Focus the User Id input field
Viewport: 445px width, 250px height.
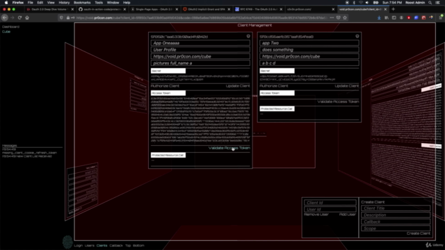pos(330,210)
